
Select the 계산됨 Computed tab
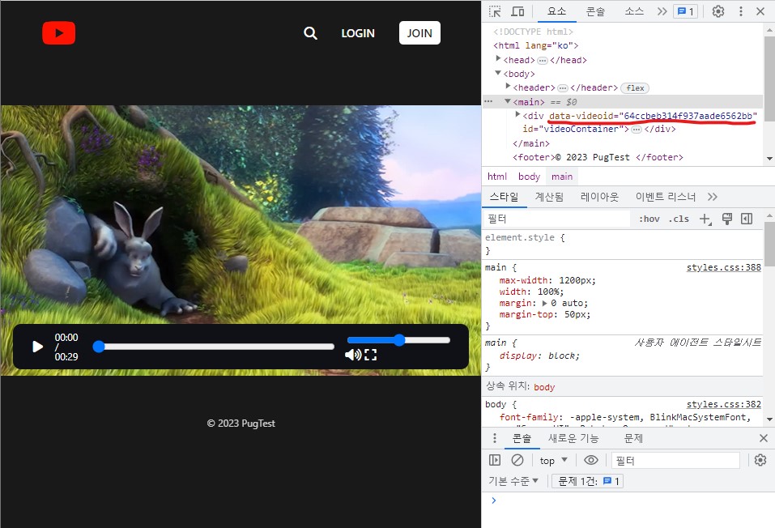[549, 197]
